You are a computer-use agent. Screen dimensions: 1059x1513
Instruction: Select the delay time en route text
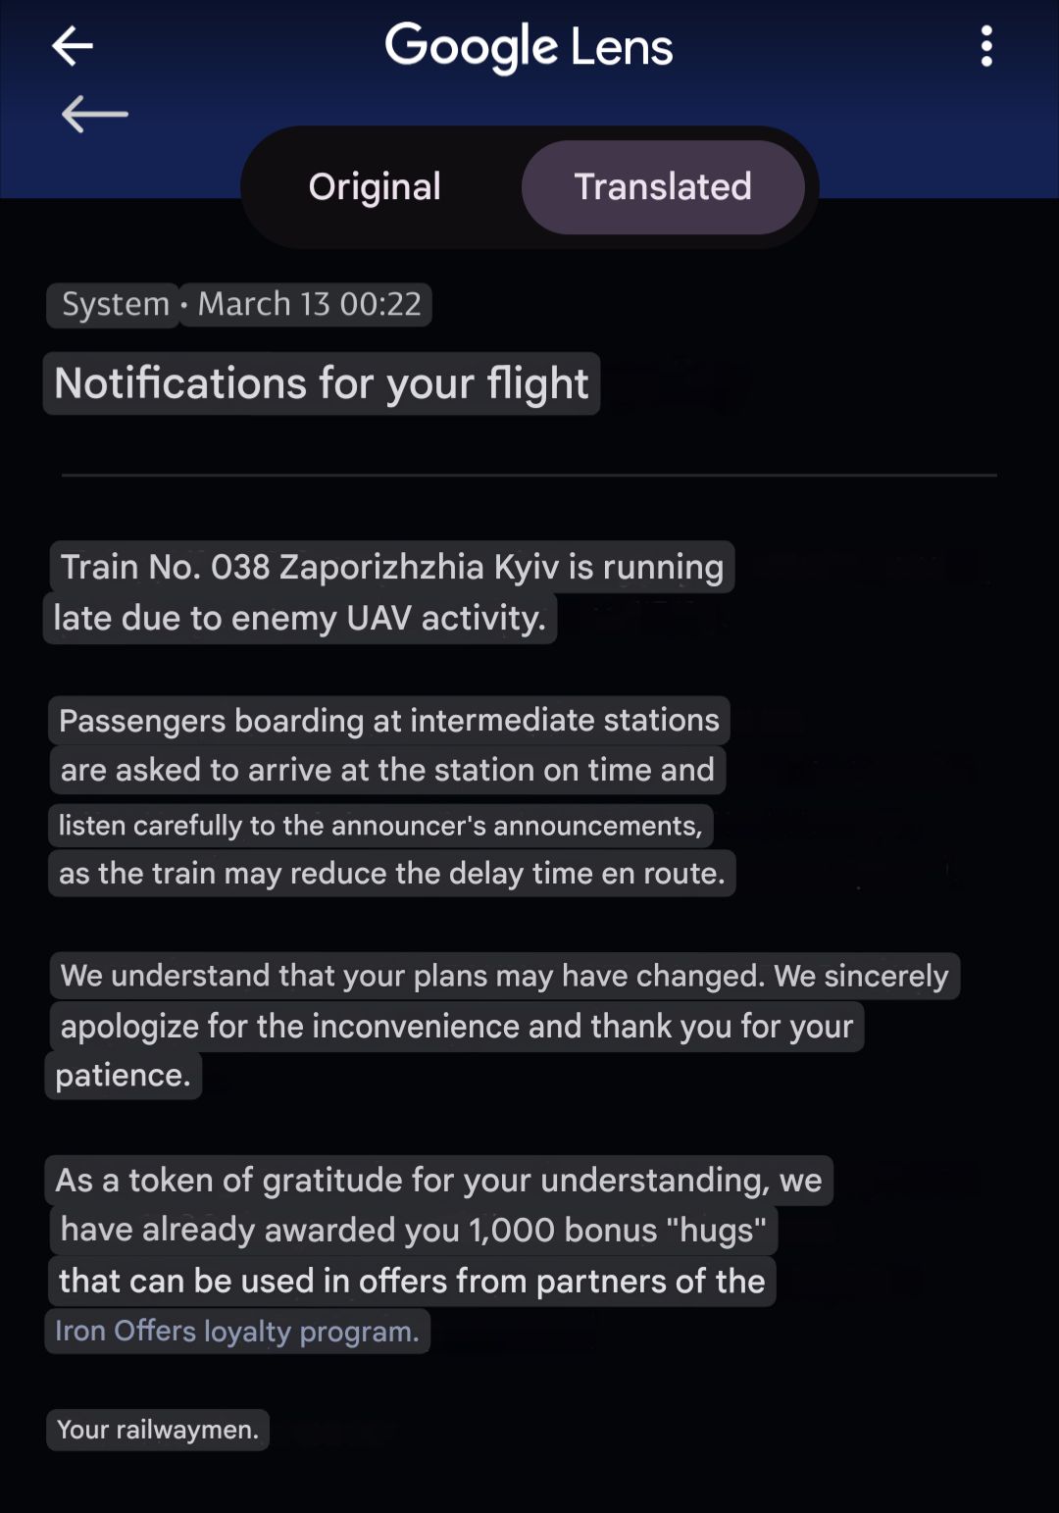(392, 874)
